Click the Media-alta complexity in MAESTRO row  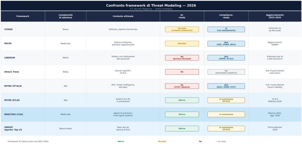tap(65, 114)
